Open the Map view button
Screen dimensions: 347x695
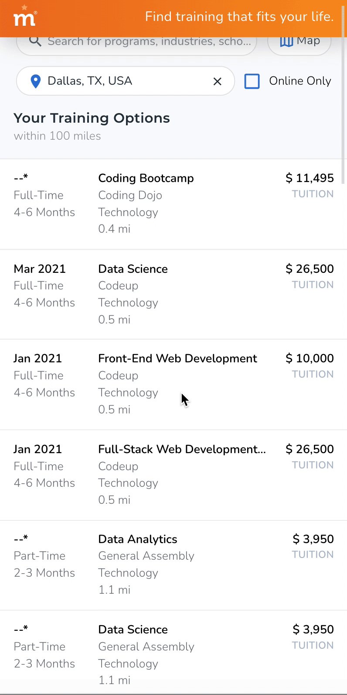[x=299, y=42]
